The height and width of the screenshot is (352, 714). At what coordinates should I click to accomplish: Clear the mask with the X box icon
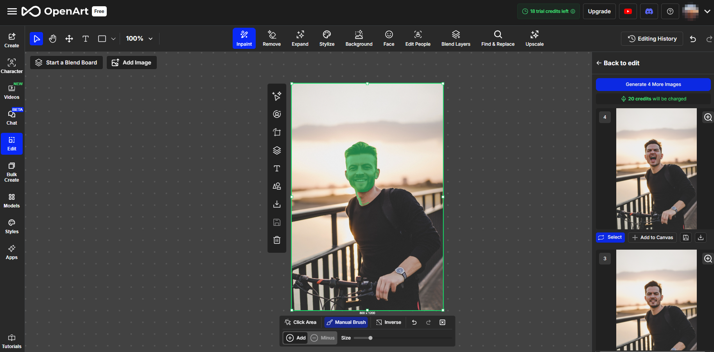coord(443,322)
